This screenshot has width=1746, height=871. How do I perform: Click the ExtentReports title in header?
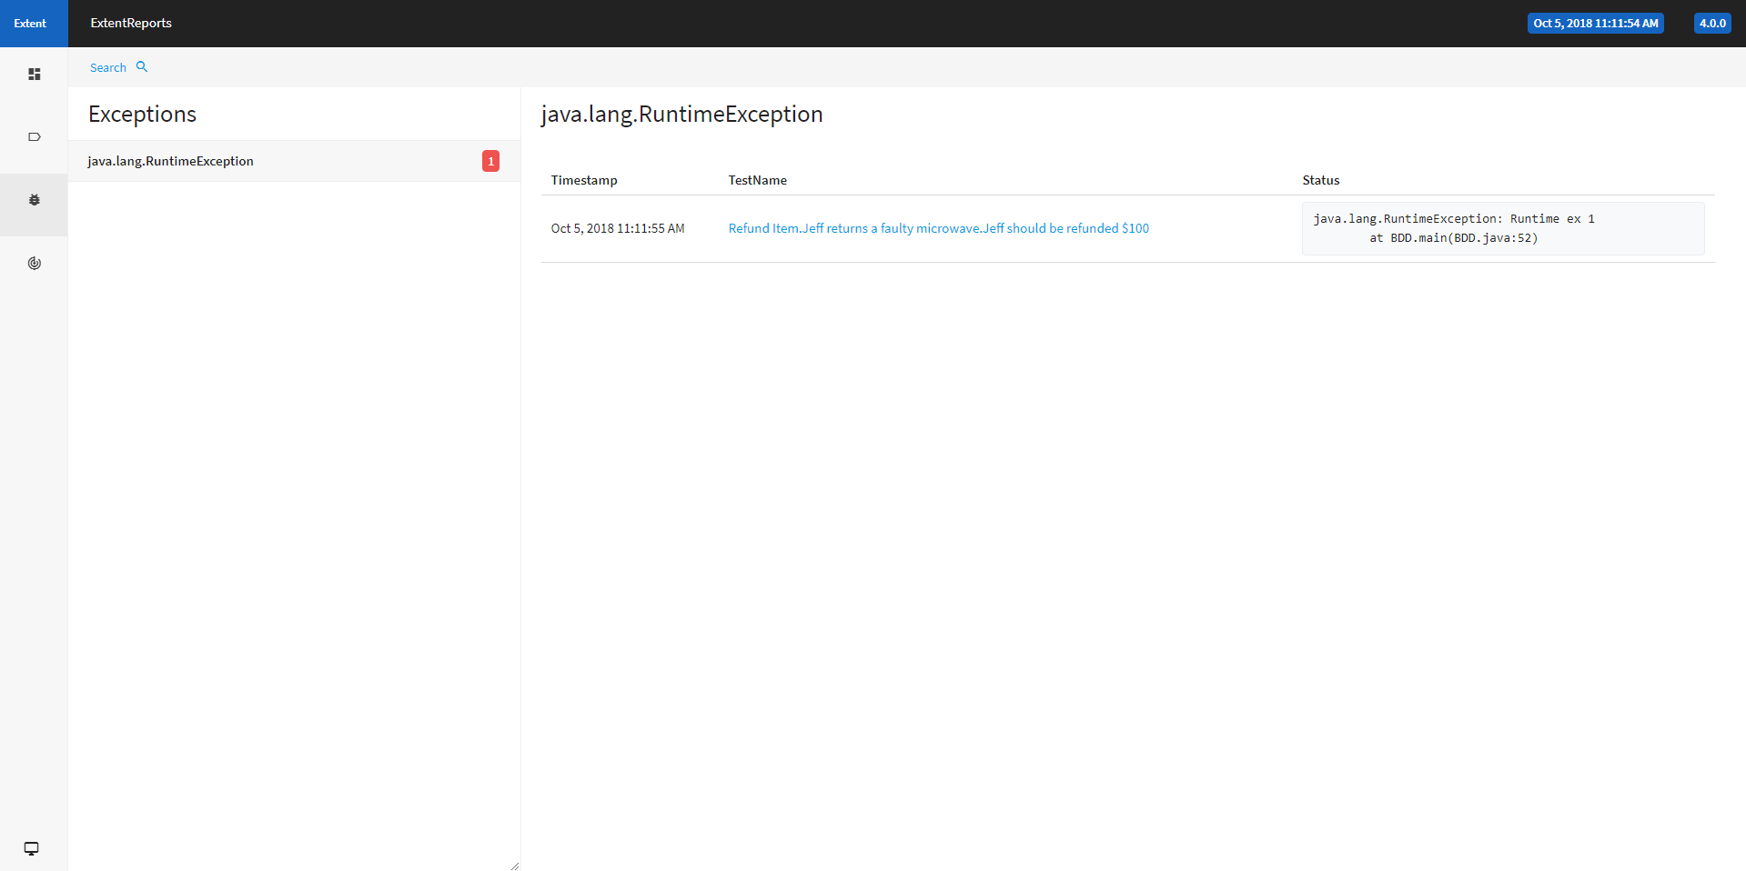[x=131, y=24]
